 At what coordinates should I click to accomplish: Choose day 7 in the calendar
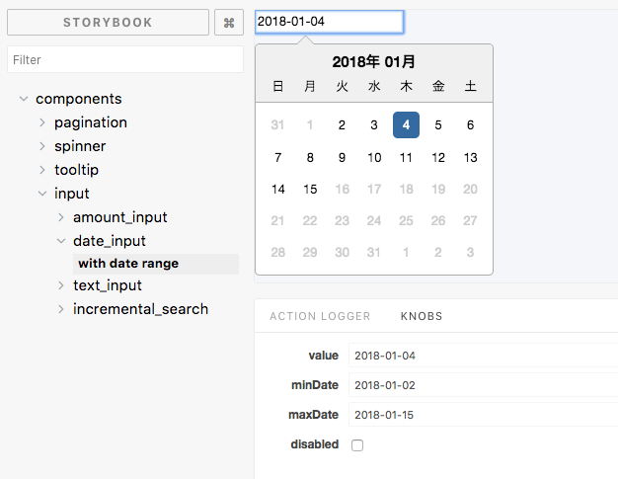click(277, 158)
